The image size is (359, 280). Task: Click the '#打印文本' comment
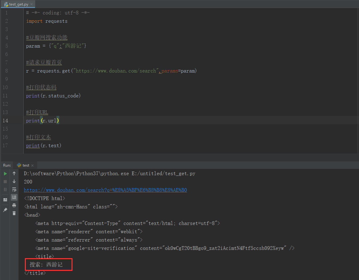[x=38, y=137]
